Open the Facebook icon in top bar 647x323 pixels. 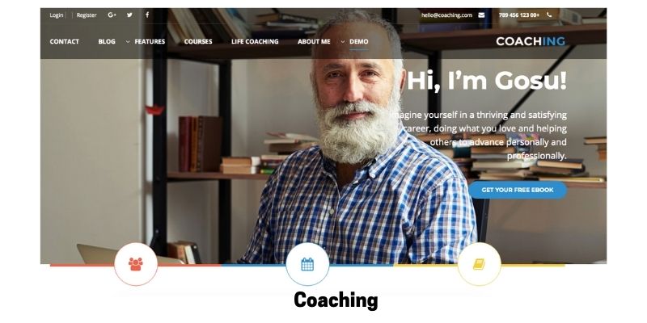pyautogui.click(x=147, y=15)
